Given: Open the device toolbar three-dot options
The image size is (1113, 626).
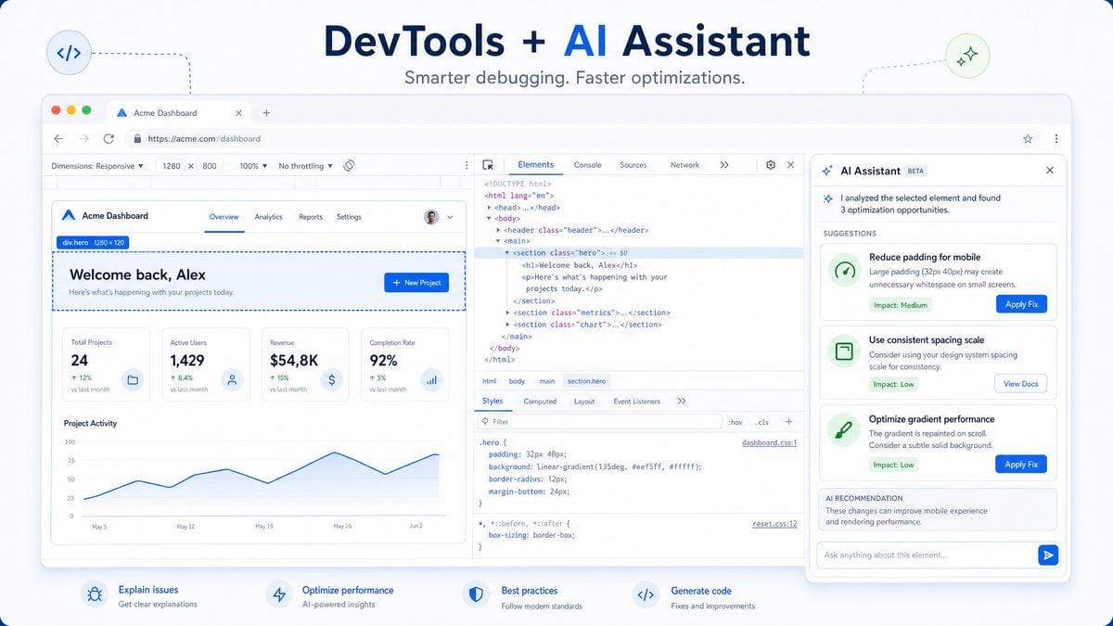Looking at the screenshot, I should [467, 165].
